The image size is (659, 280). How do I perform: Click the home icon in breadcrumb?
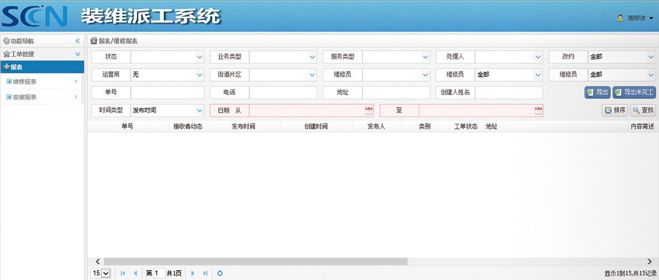[x=94, y=41]
